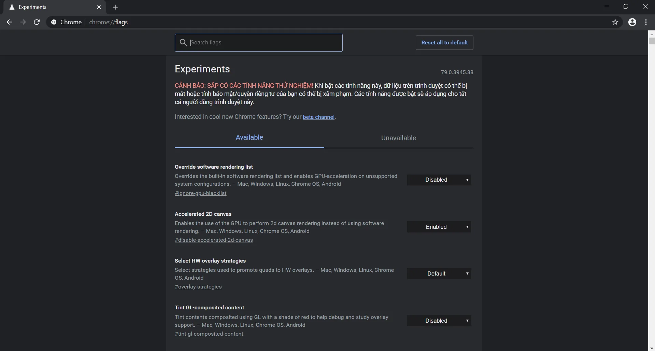The image size is (655, 351).
Task: Go back to the previous page
Action: (x=9, y=22)
